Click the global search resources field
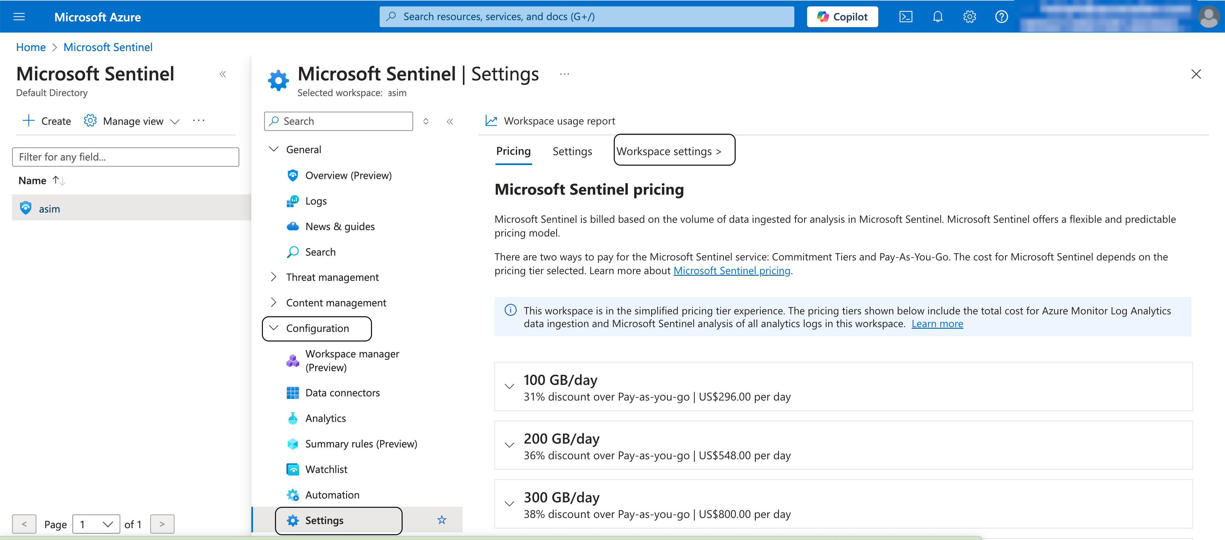Viewport: 1225px width, 540px height. click(x=586, y=17)
